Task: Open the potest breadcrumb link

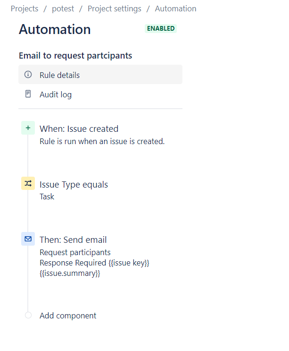Action: pyautogui.click(x=63, y=9)
